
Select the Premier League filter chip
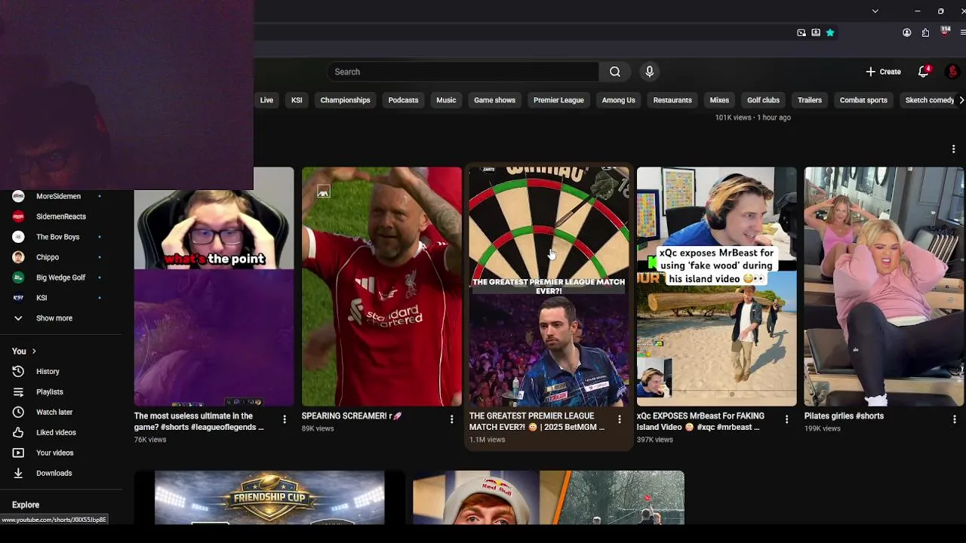pos(558,100)
